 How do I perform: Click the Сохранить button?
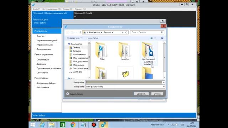(141, 94)
